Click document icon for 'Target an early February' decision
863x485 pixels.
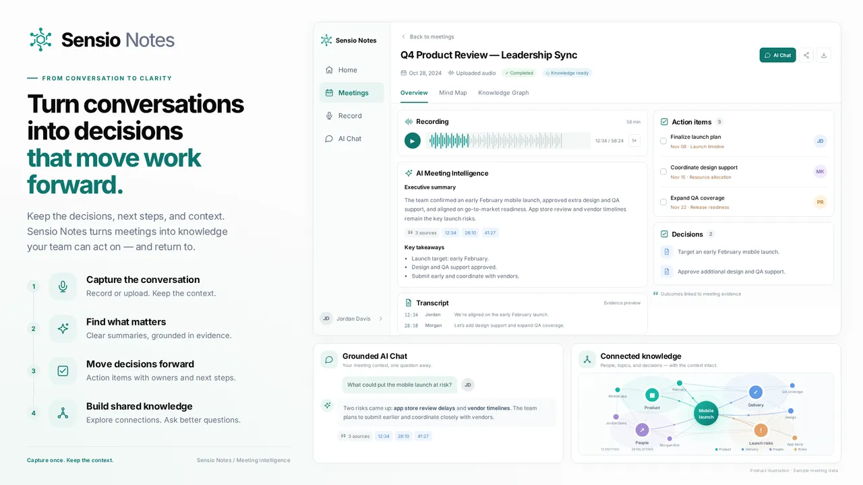tap(667, 252)
